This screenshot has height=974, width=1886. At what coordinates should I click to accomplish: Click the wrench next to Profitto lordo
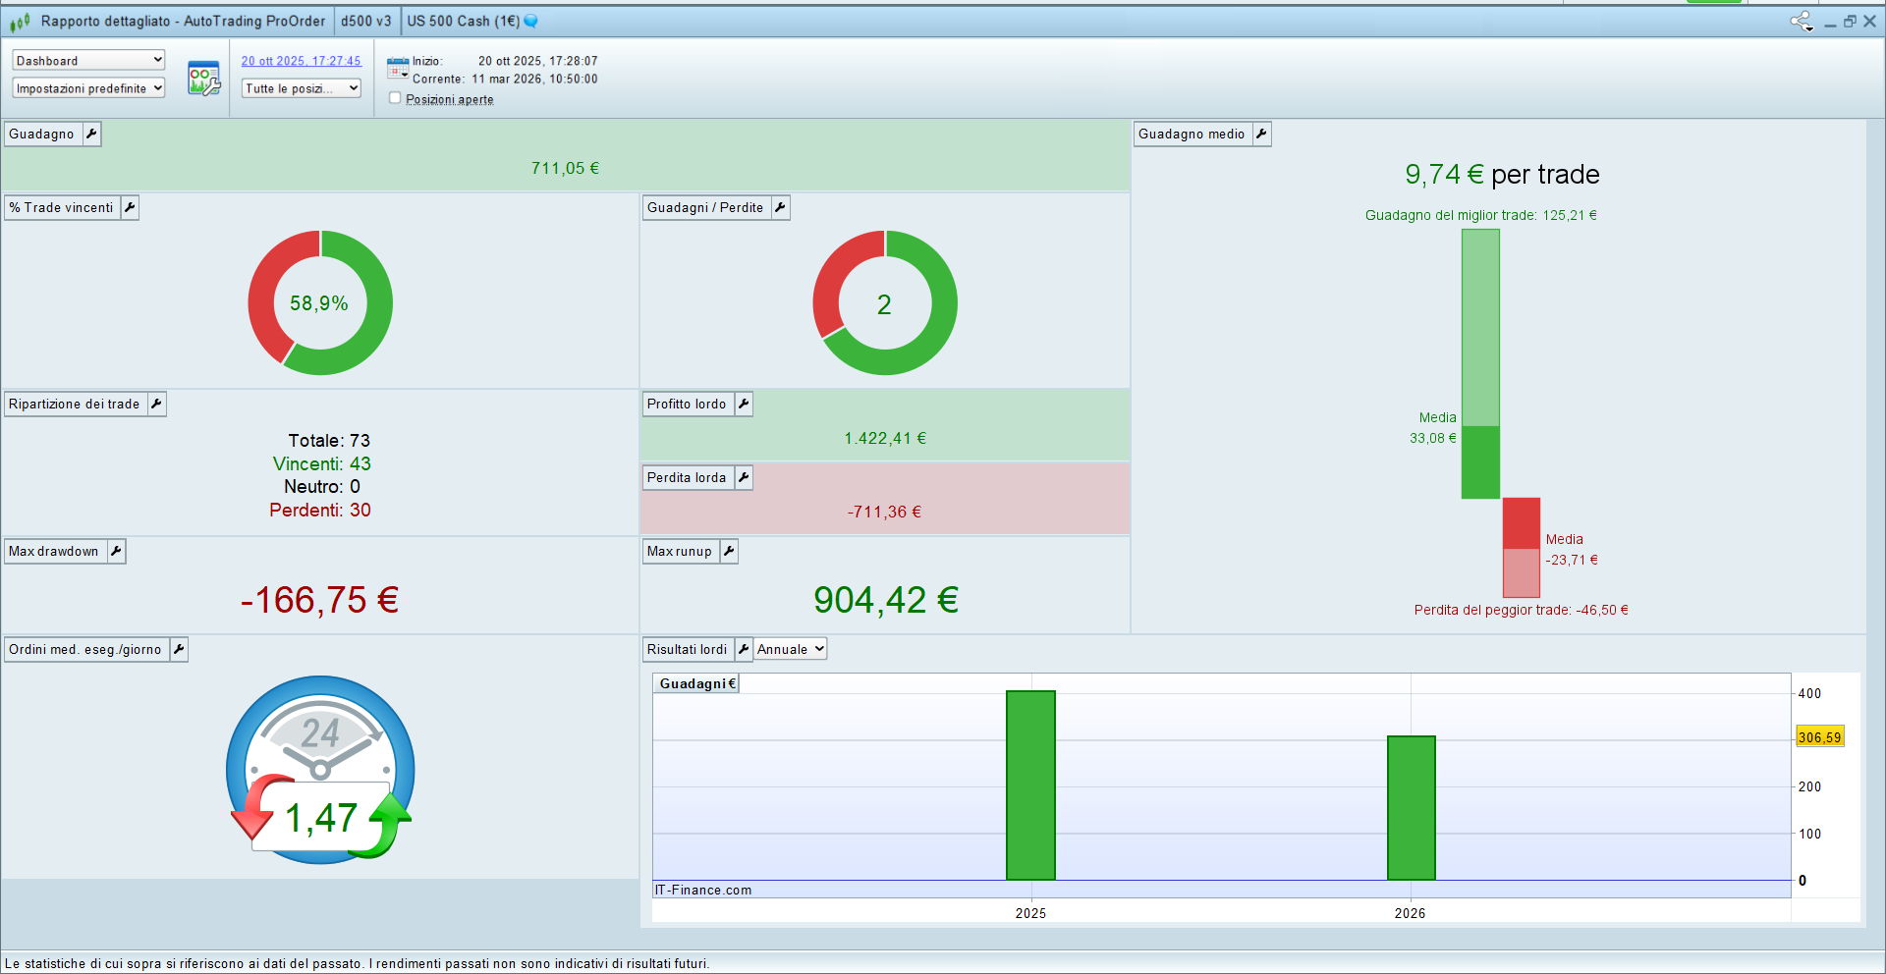744,405
